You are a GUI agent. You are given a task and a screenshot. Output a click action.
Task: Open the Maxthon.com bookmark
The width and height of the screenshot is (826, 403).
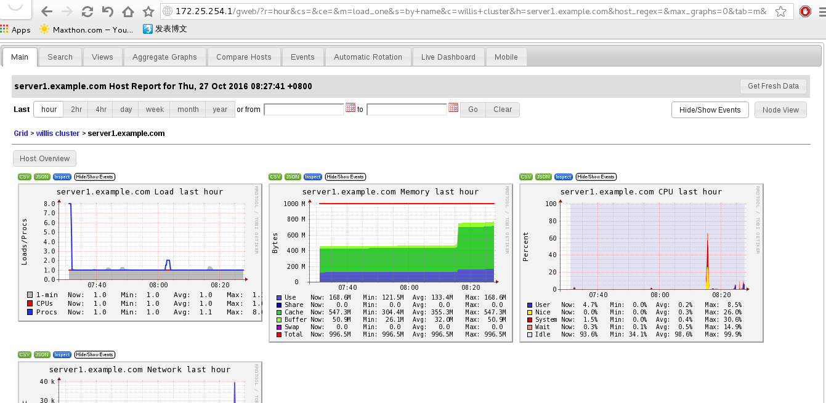pos(86,30)
